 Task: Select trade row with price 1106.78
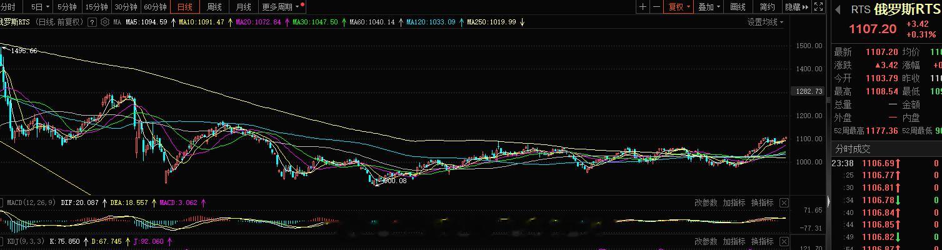pos(886,200)
